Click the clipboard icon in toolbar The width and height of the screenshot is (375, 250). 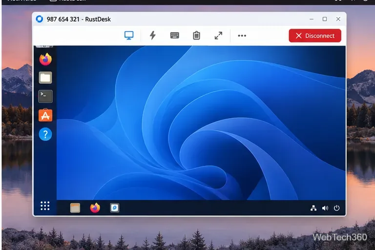(196, 36)
